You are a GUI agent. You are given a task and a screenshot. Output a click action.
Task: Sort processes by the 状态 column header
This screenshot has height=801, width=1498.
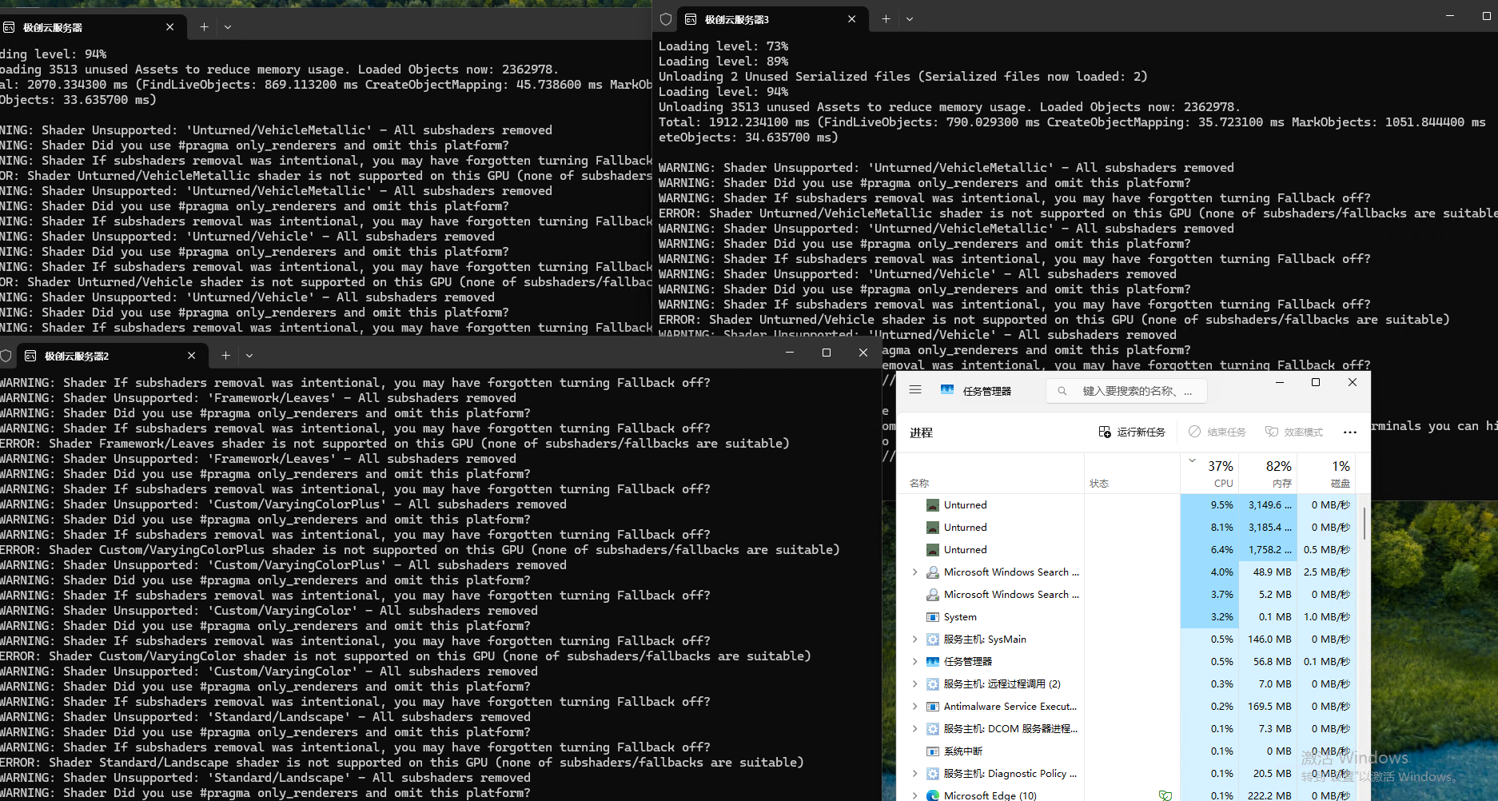click(1132, 473)
